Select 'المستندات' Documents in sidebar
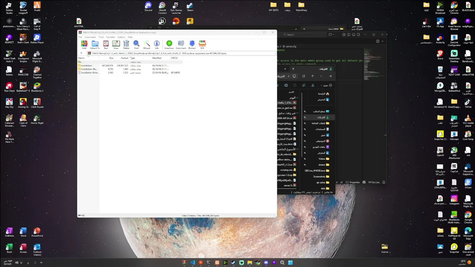This screenshot has height=267, width=475. [x=318, y=129]
